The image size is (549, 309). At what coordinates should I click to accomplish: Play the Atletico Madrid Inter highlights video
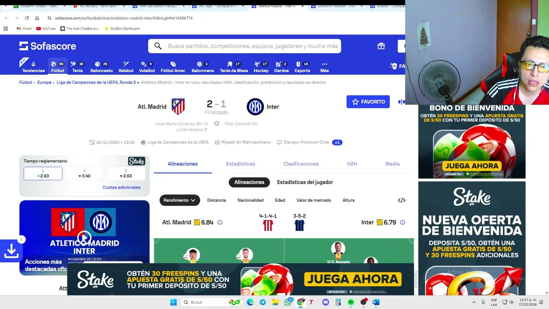[x=84, y=238]
